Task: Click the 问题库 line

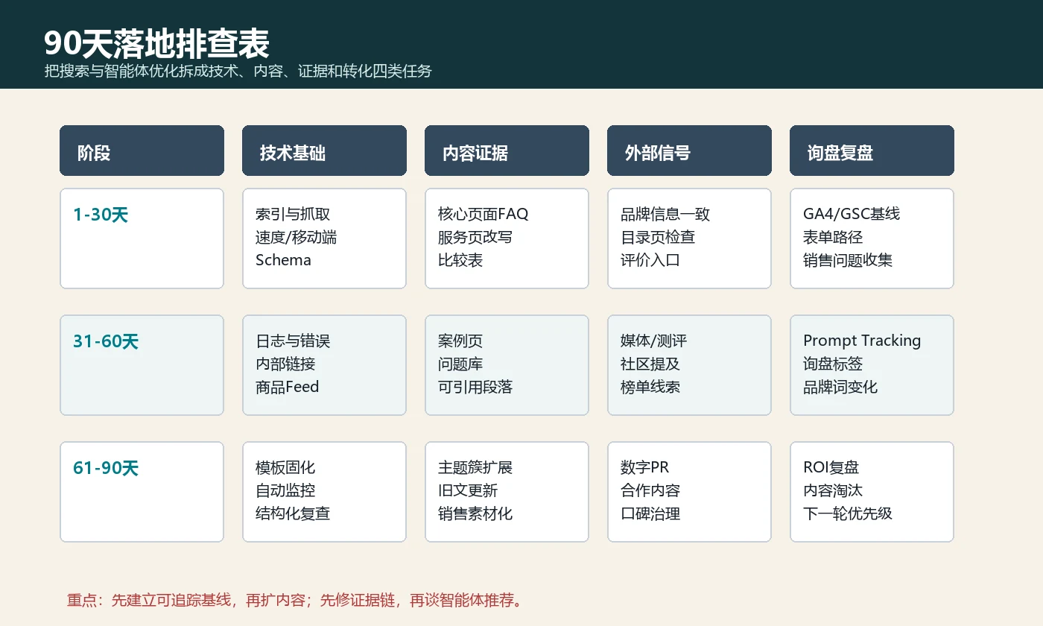Action: [460, 364]
